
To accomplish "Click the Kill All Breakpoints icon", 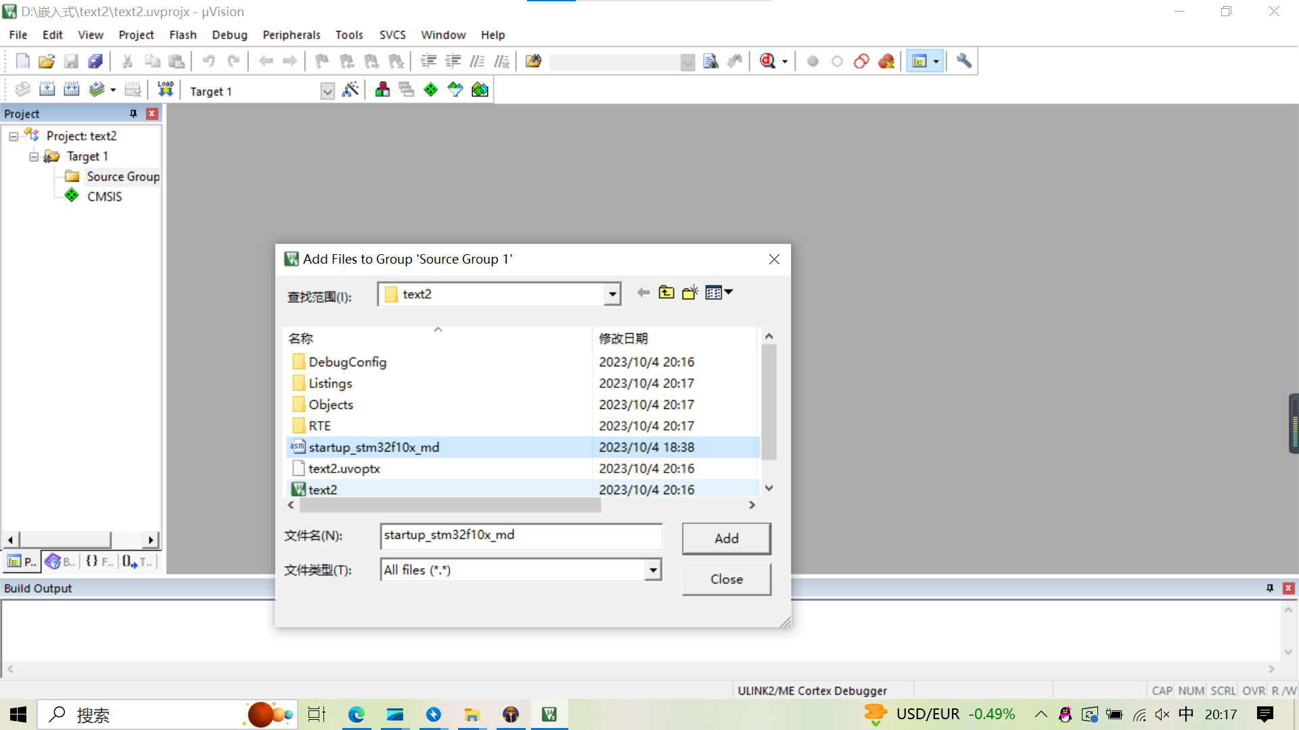I will 886,62.
